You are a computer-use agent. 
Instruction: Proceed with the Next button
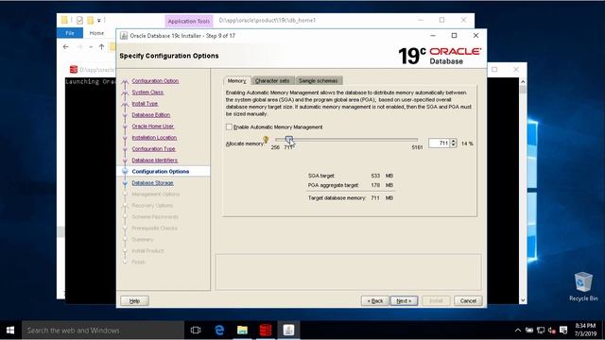[x=404, y=300]
